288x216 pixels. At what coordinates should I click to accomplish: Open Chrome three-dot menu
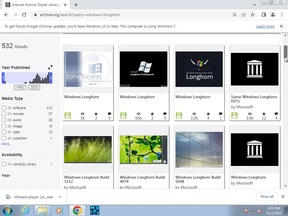tap(282, 15)
